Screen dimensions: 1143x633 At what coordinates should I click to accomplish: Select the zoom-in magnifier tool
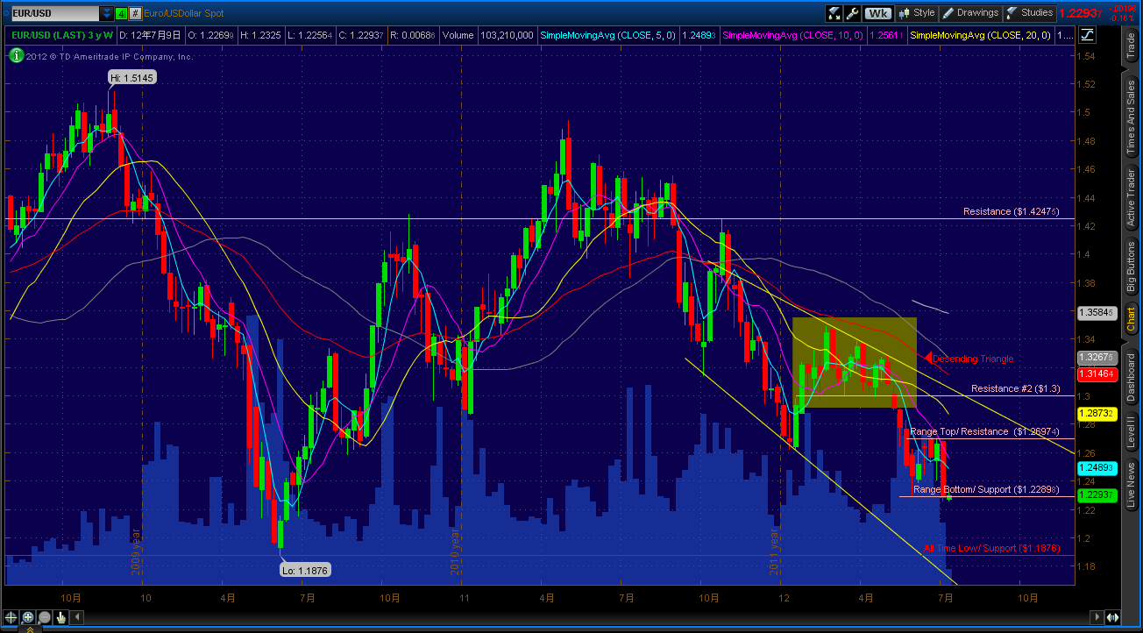(27, 617)
